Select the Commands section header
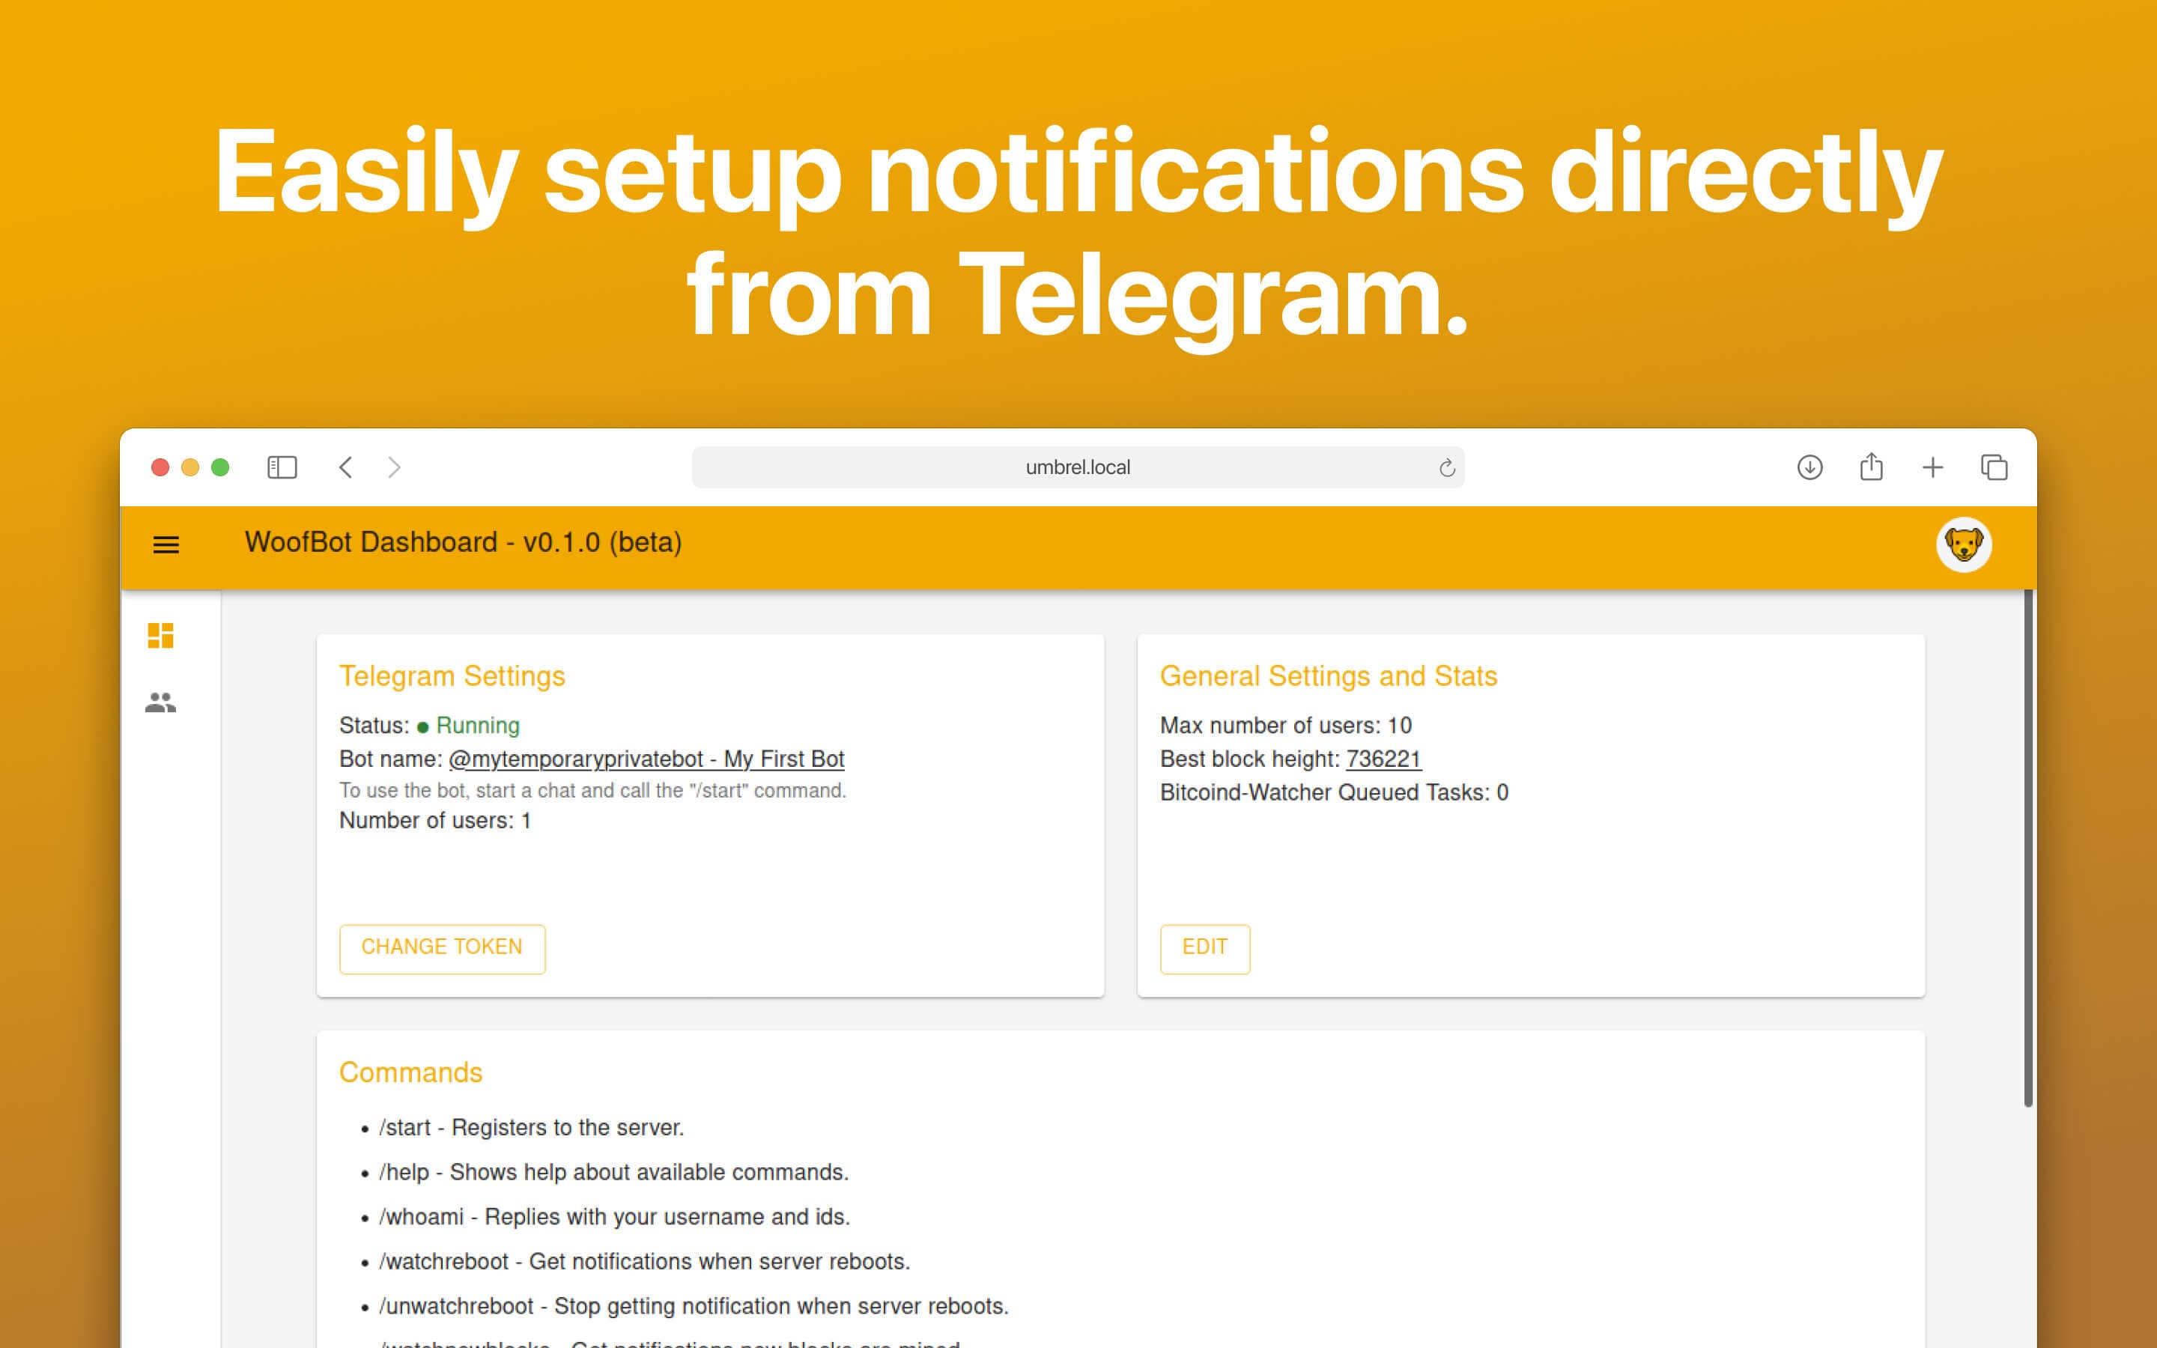The width and height of the screenshot is (2157, 1348). [411, 1072]
